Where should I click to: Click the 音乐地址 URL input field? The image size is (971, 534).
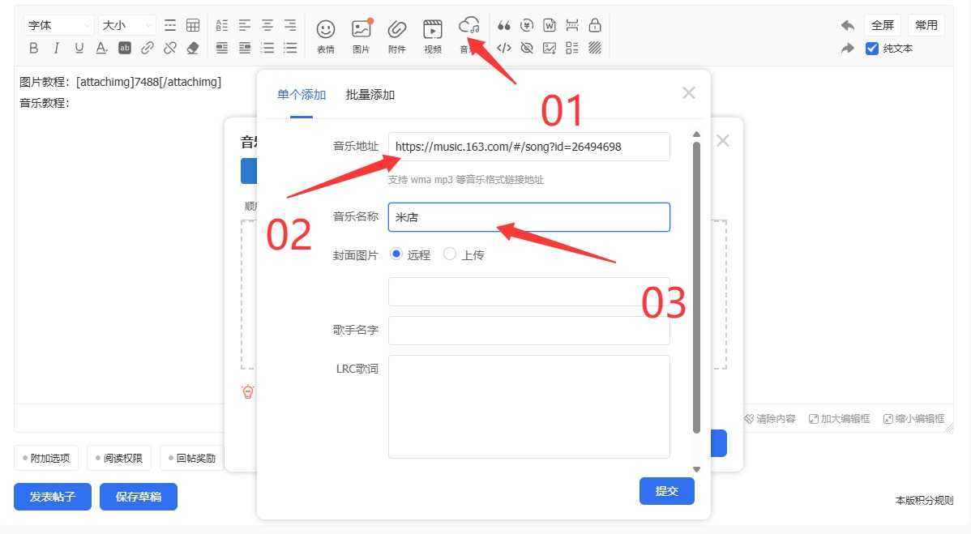528,147
